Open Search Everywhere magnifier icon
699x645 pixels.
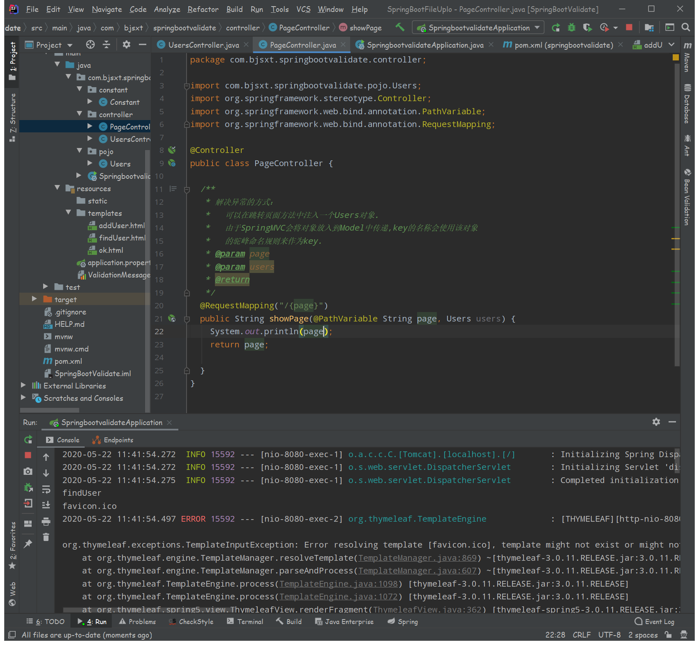(x=685, y=28)
